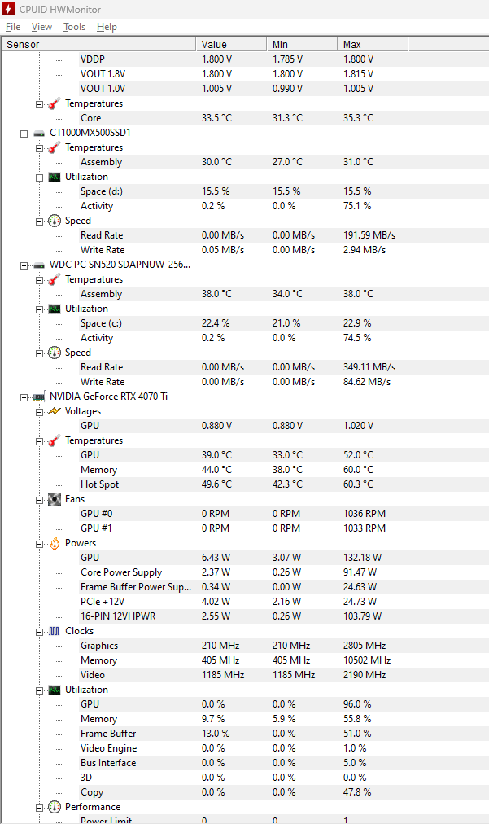Click the gauge icon beside Performance
Image resolution: width=489 pixels, height=824 pixels.
point(55,807)
